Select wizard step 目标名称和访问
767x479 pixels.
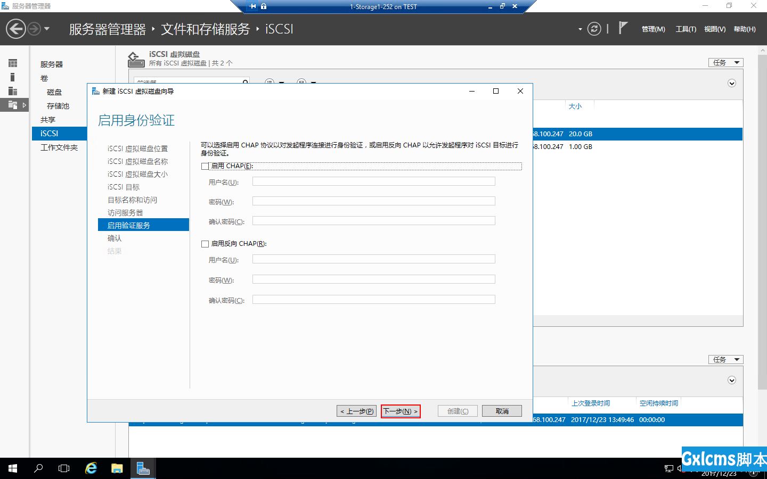132,200
